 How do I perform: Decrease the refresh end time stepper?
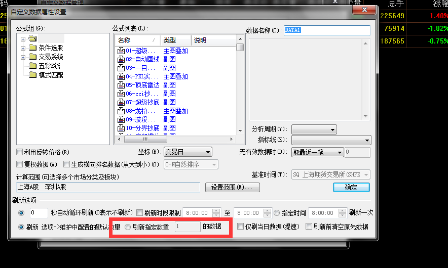(x=267, y=215)
